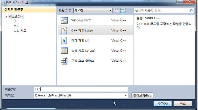Select the UI category
Viewport: 198px width, 110px height.
15,21
